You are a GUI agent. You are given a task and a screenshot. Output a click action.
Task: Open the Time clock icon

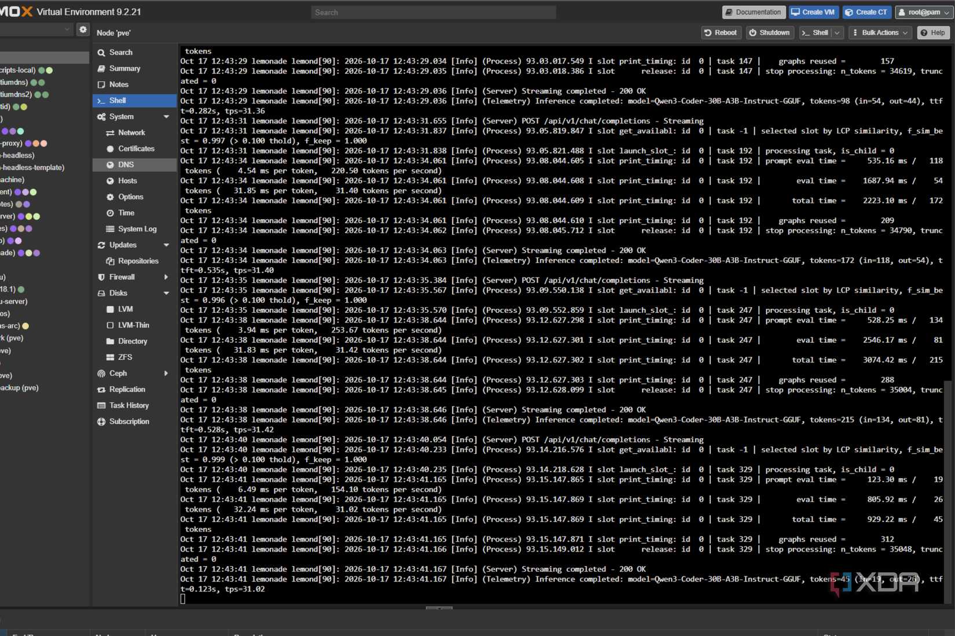(x=110, y=213)
